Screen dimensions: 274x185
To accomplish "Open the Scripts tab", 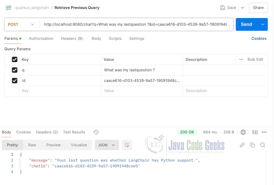I will [115, 39].
